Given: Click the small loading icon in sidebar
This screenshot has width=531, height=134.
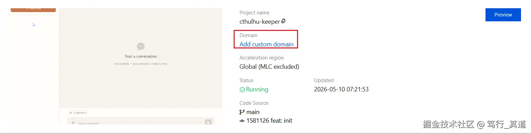Looking at the screenshot, I should 33,25.
